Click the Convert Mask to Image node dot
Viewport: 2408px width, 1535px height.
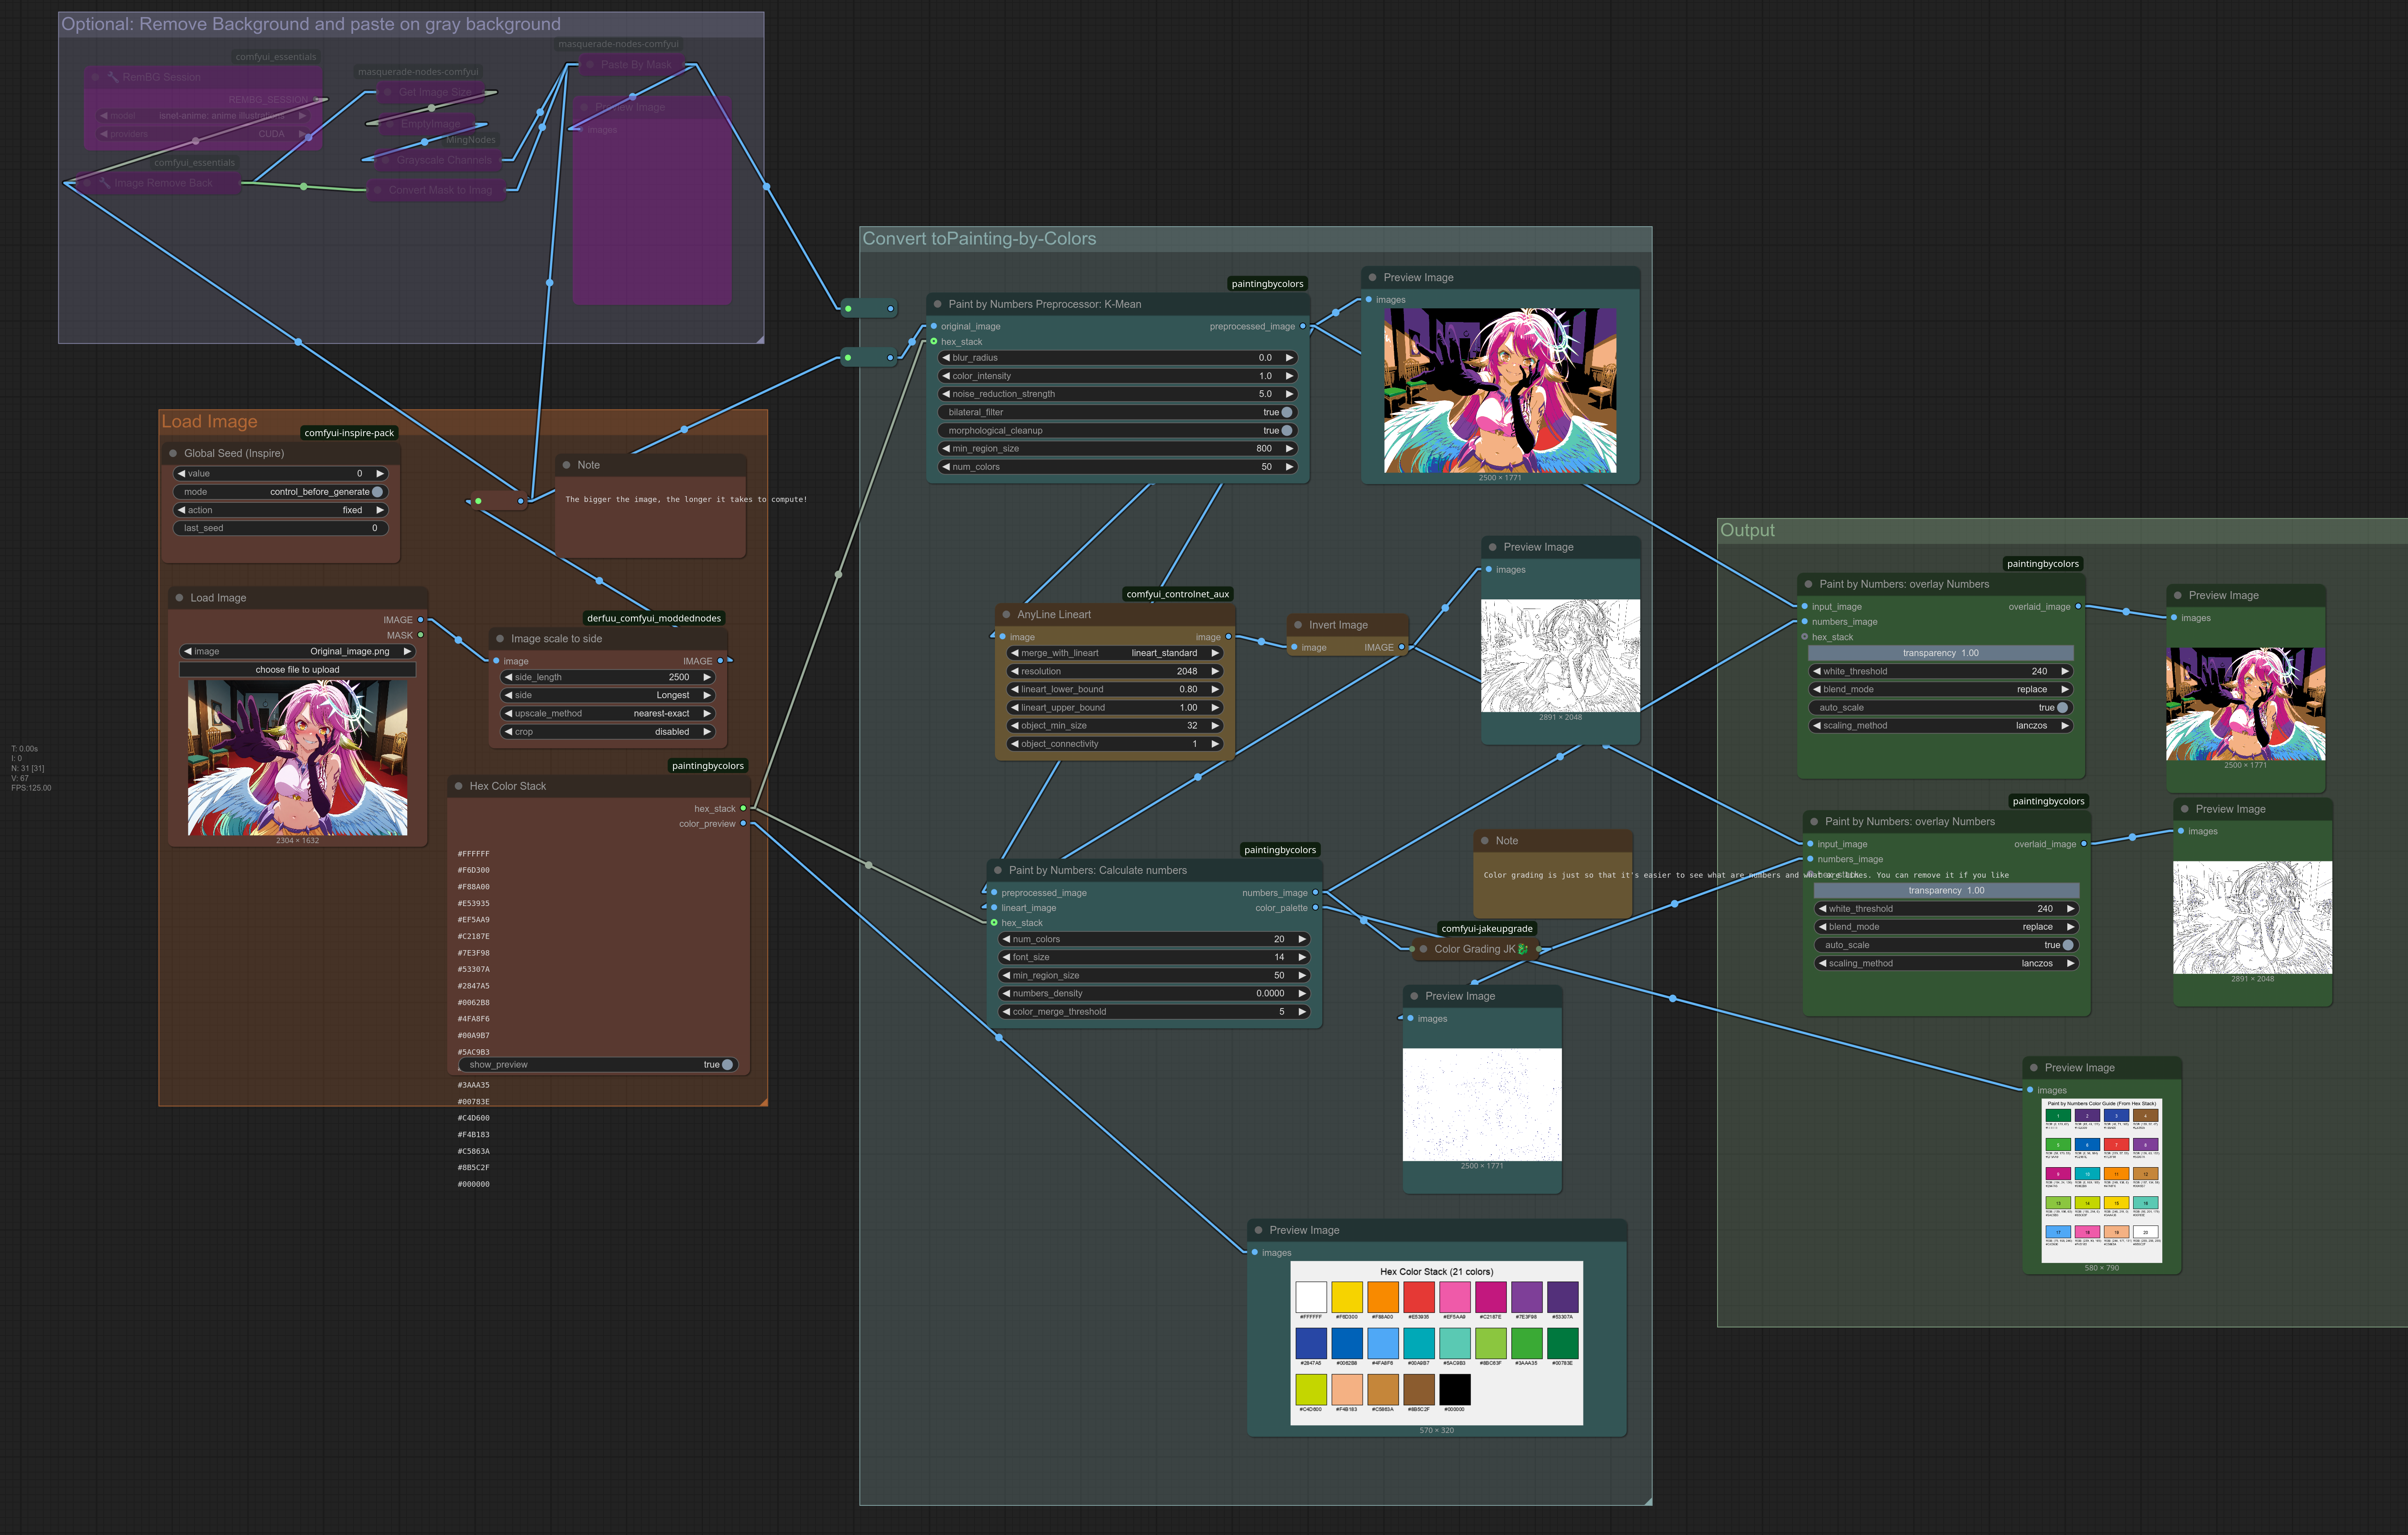[378, 190]
